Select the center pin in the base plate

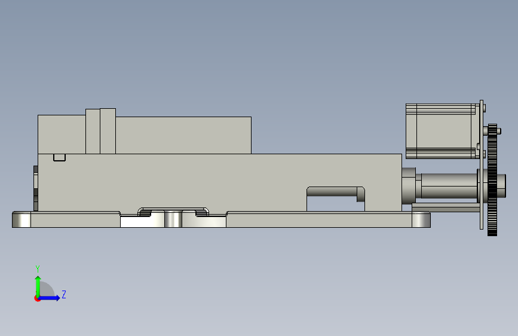pos(173,219)
